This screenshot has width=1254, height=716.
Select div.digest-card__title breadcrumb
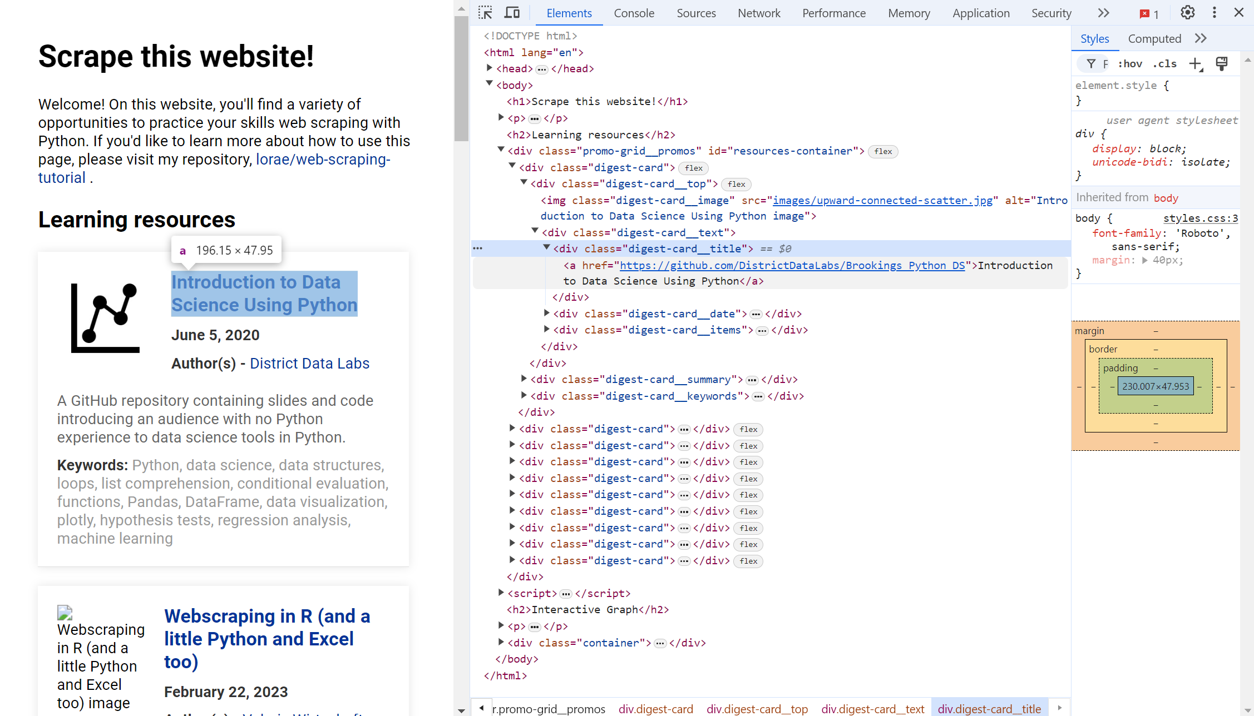coord(989,709)
